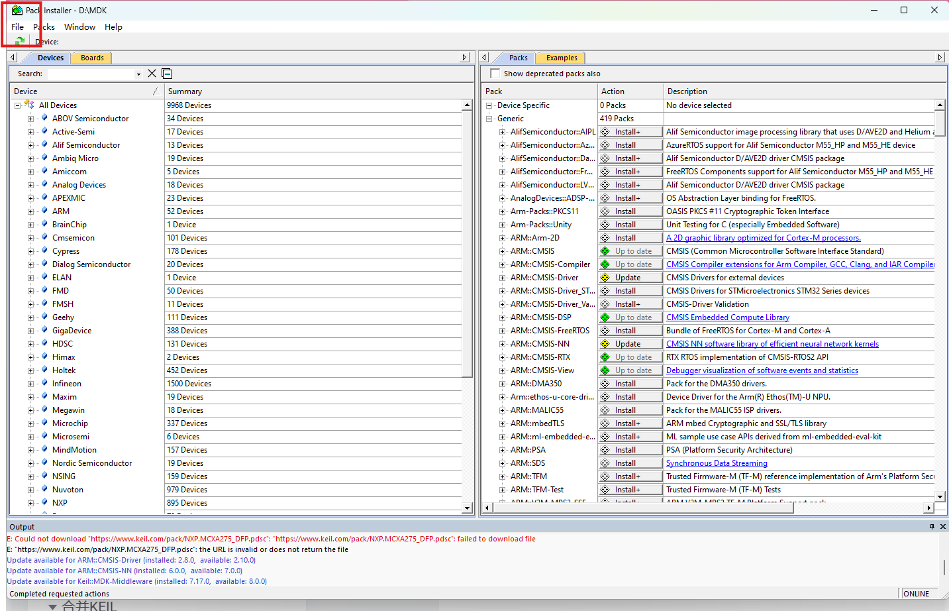Expand the Nordic Semiconductor device node
The image size is (949, 611).
[30, 463]
